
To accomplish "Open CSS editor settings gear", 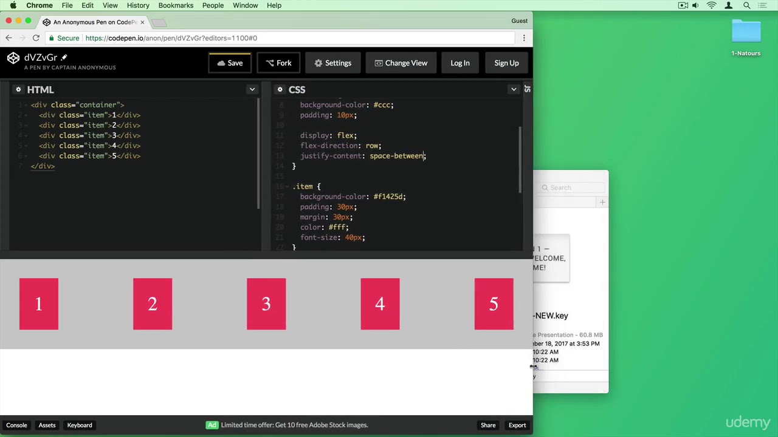I will coord(280,89).
